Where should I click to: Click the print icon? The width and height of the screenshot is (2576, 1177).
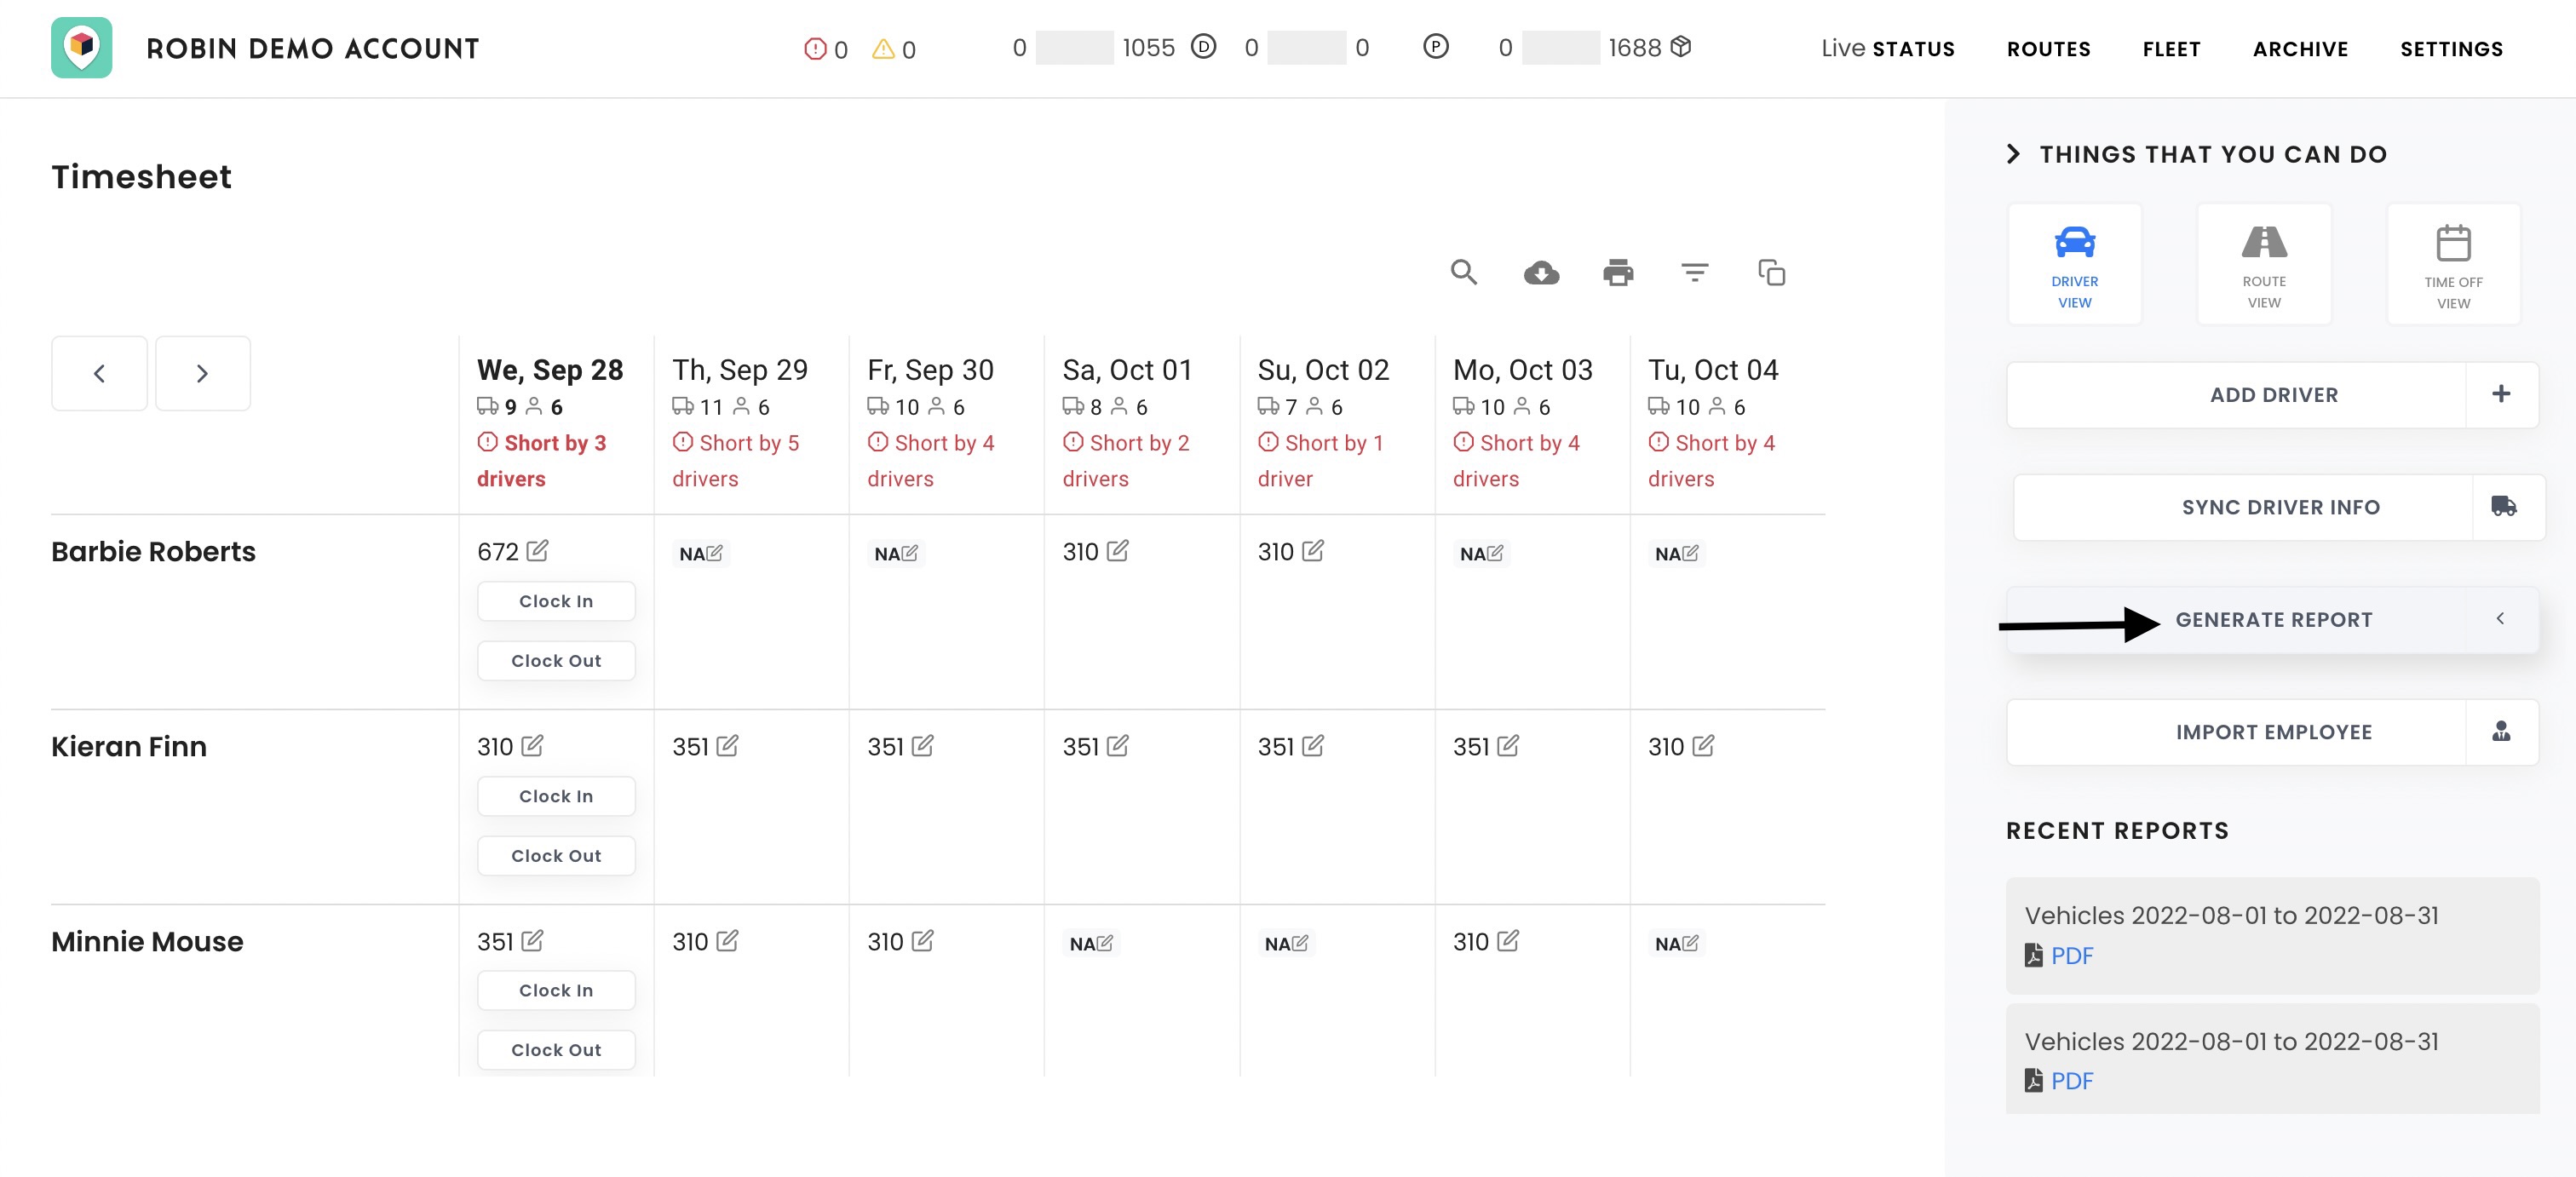pos(1617,272)
